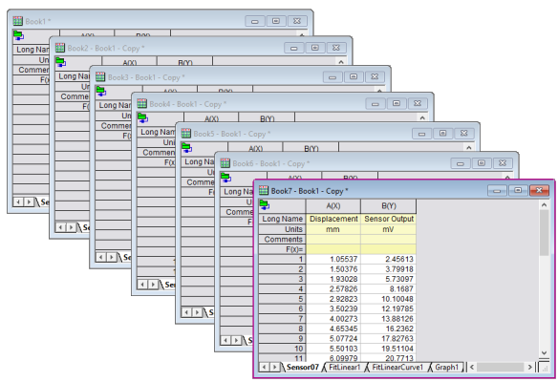The width and height of the screenshot is (558, 382).
Task: Click the mV units cell
Action: coord(389,229)
